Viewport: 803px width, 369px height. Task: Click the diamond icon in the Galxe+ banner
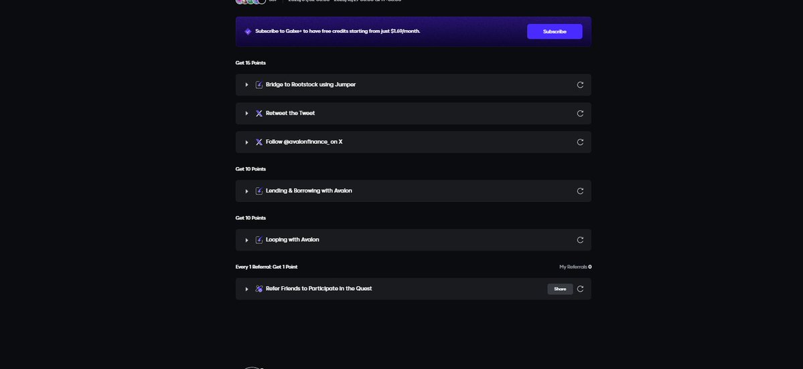coord(248,31)
